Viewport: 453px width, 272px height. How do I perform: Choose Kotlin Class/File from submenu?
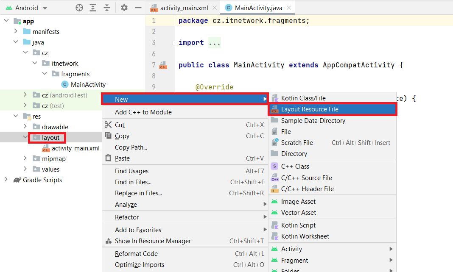click(x=303, y=98)
